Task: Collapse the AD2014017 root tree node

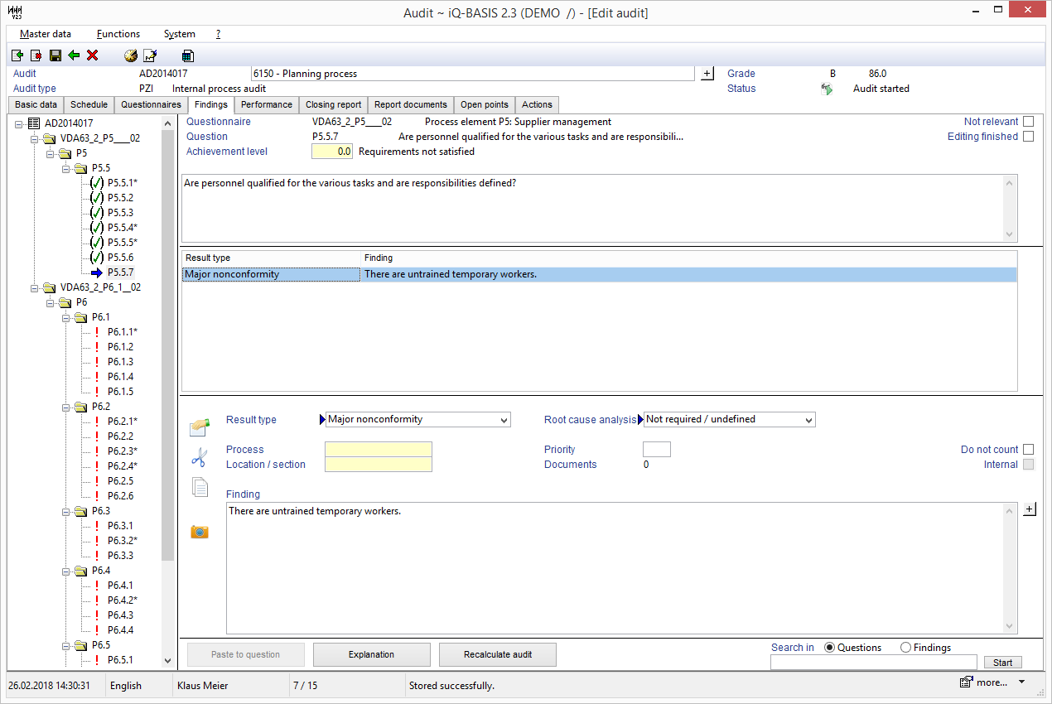Action: pyautogui.click(x=19, y=123)
